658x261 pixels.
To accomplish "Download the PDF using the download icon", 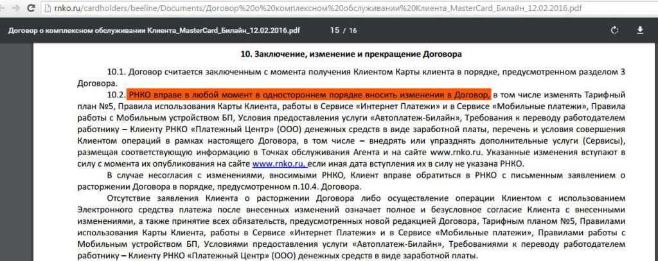I will pos(640,30).
